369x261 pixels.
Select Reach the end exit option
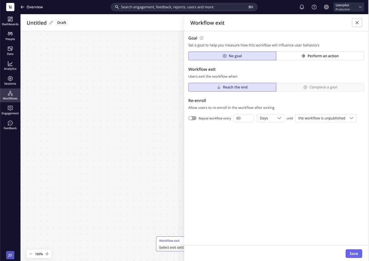pos(232,87)
